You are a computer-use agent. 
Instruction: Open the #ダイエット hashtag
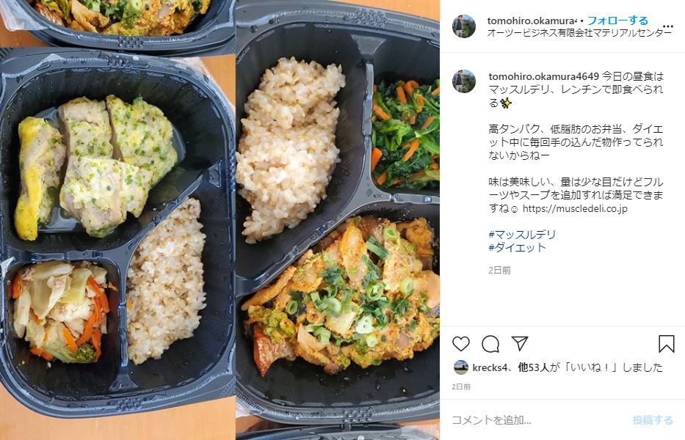coord(518,248)
